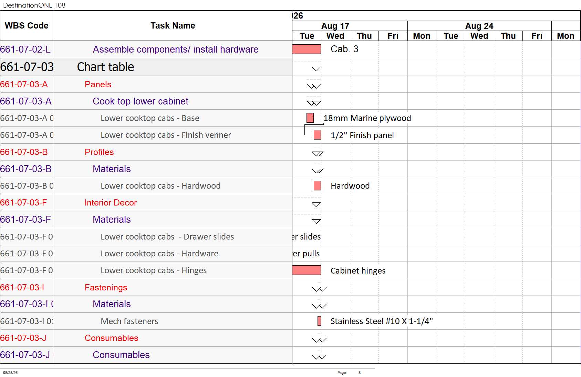Screen dimensions: 581x377
Task: Click the Task Name column header
Action: [173, 26]
